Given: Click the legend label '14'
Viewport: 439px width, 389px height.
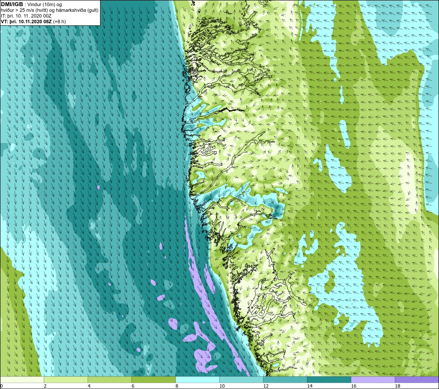Looking at the screenshot, I should (x=309, y=386).
